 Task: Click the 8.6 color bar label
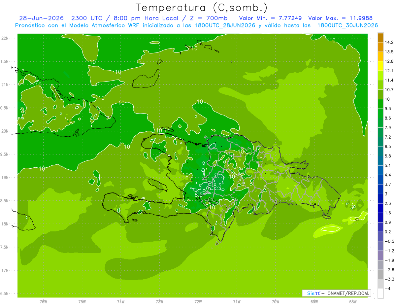pyautogui.click(x=388, y=118)
